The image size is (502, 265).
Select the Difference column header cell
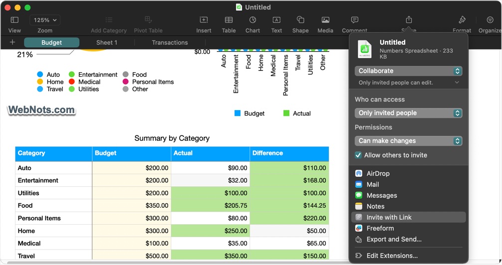click(x=289, y=153)
